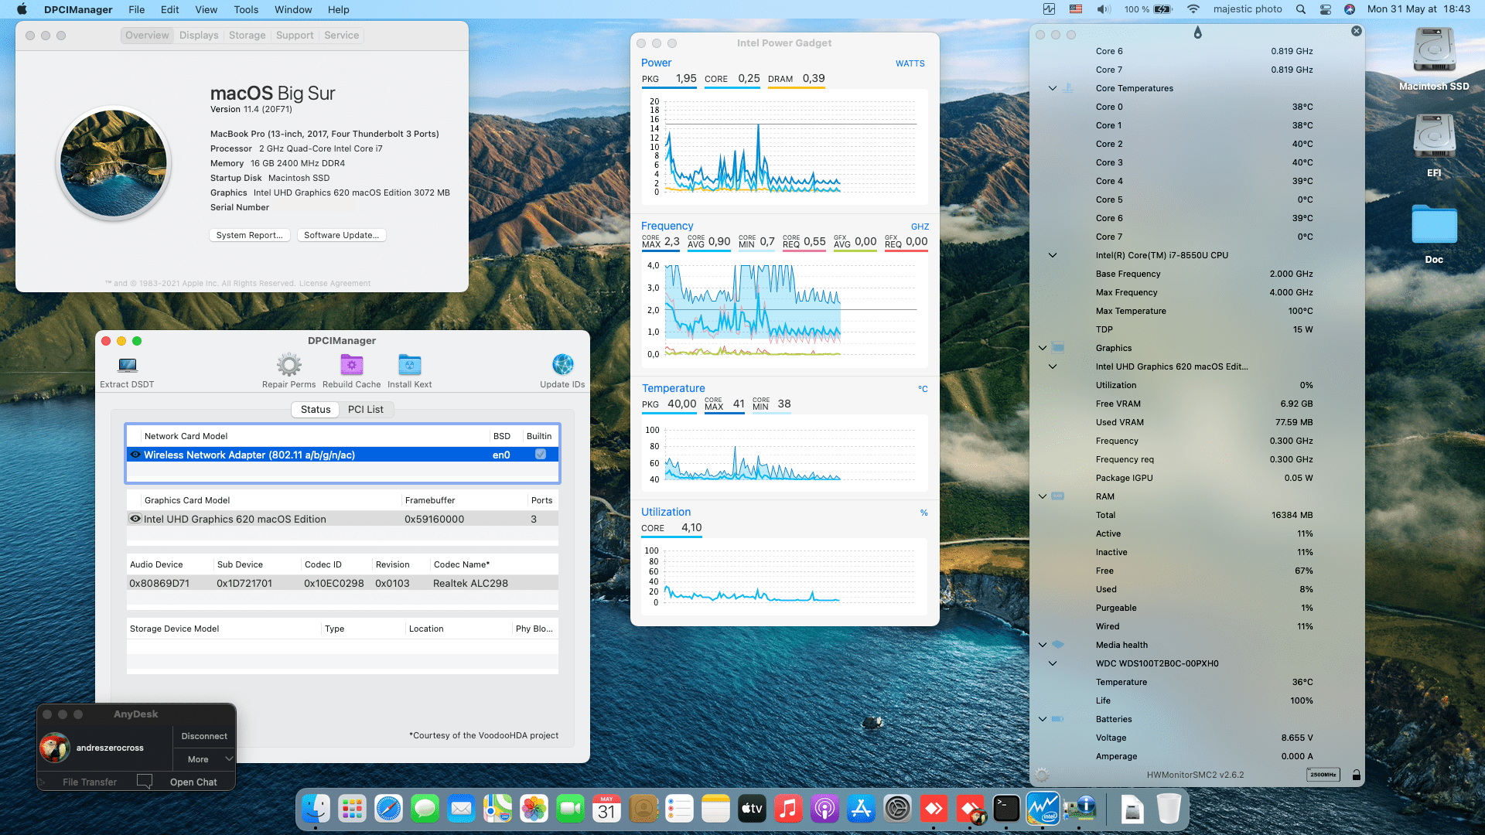
Task: Click the Repair Perms gear icon
Action: pyautogui.click(x=289, y=365)
